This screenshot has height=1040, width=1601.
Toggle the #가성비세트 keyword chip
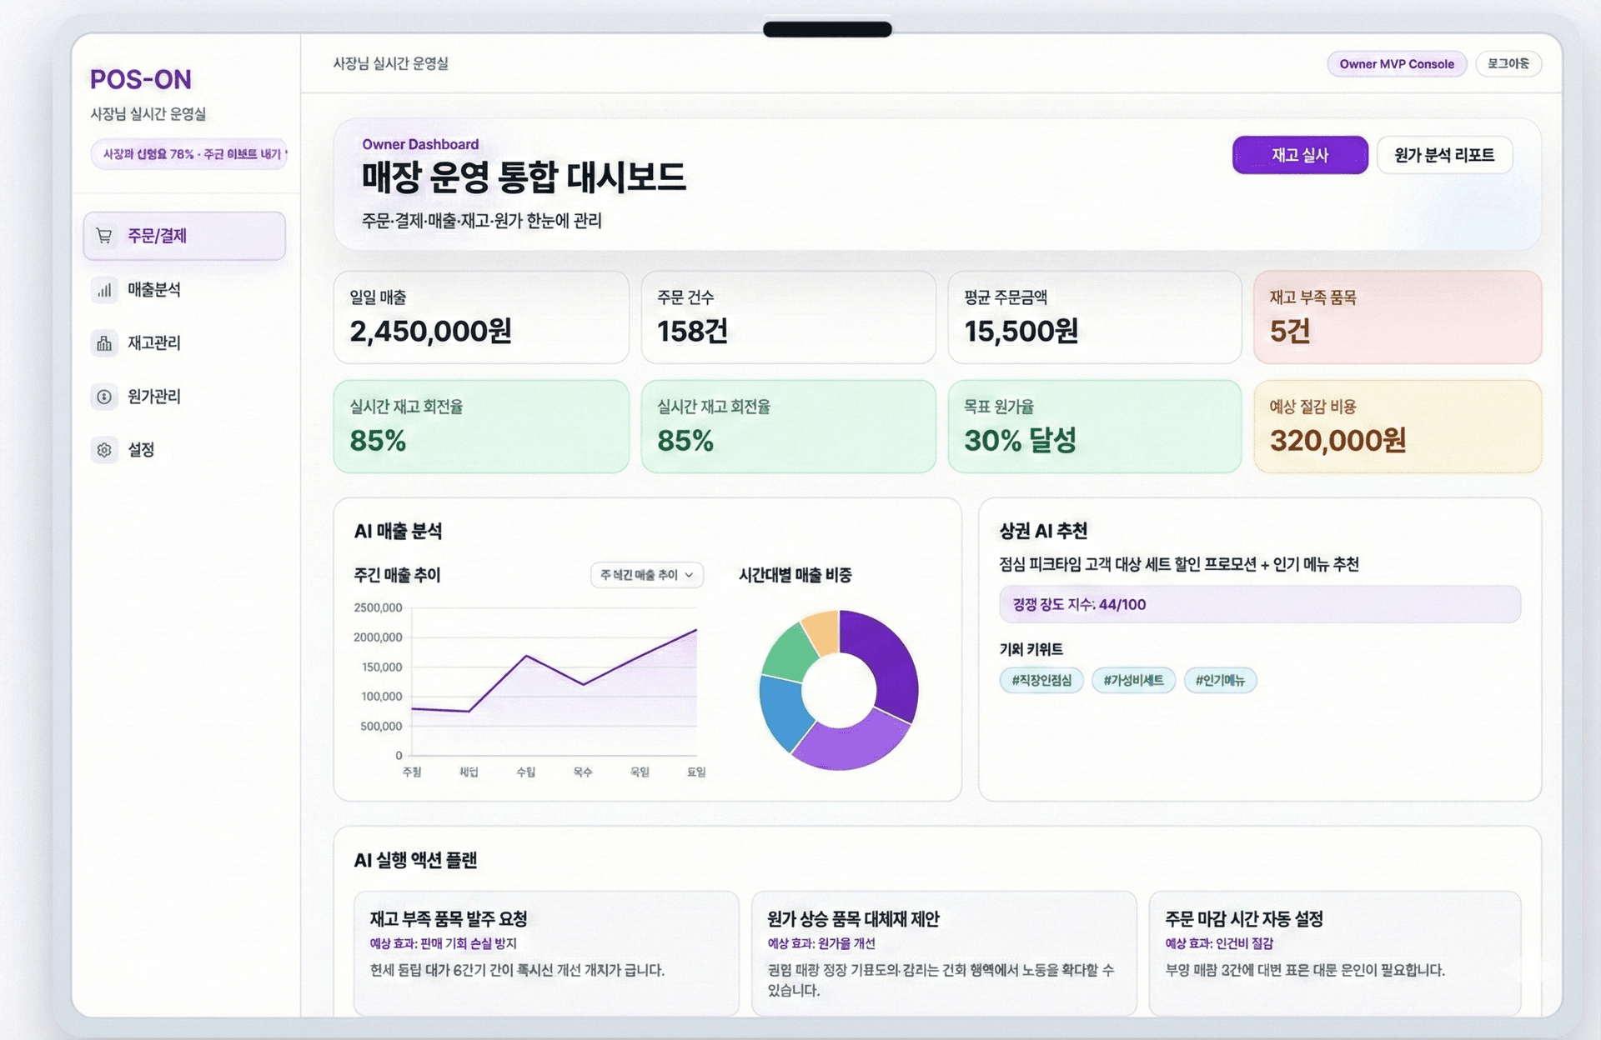(x=1134, y=680)
